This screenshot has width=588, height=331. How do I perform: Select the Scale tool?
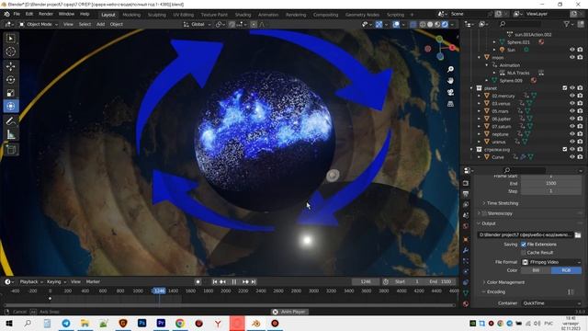[10, 93]
